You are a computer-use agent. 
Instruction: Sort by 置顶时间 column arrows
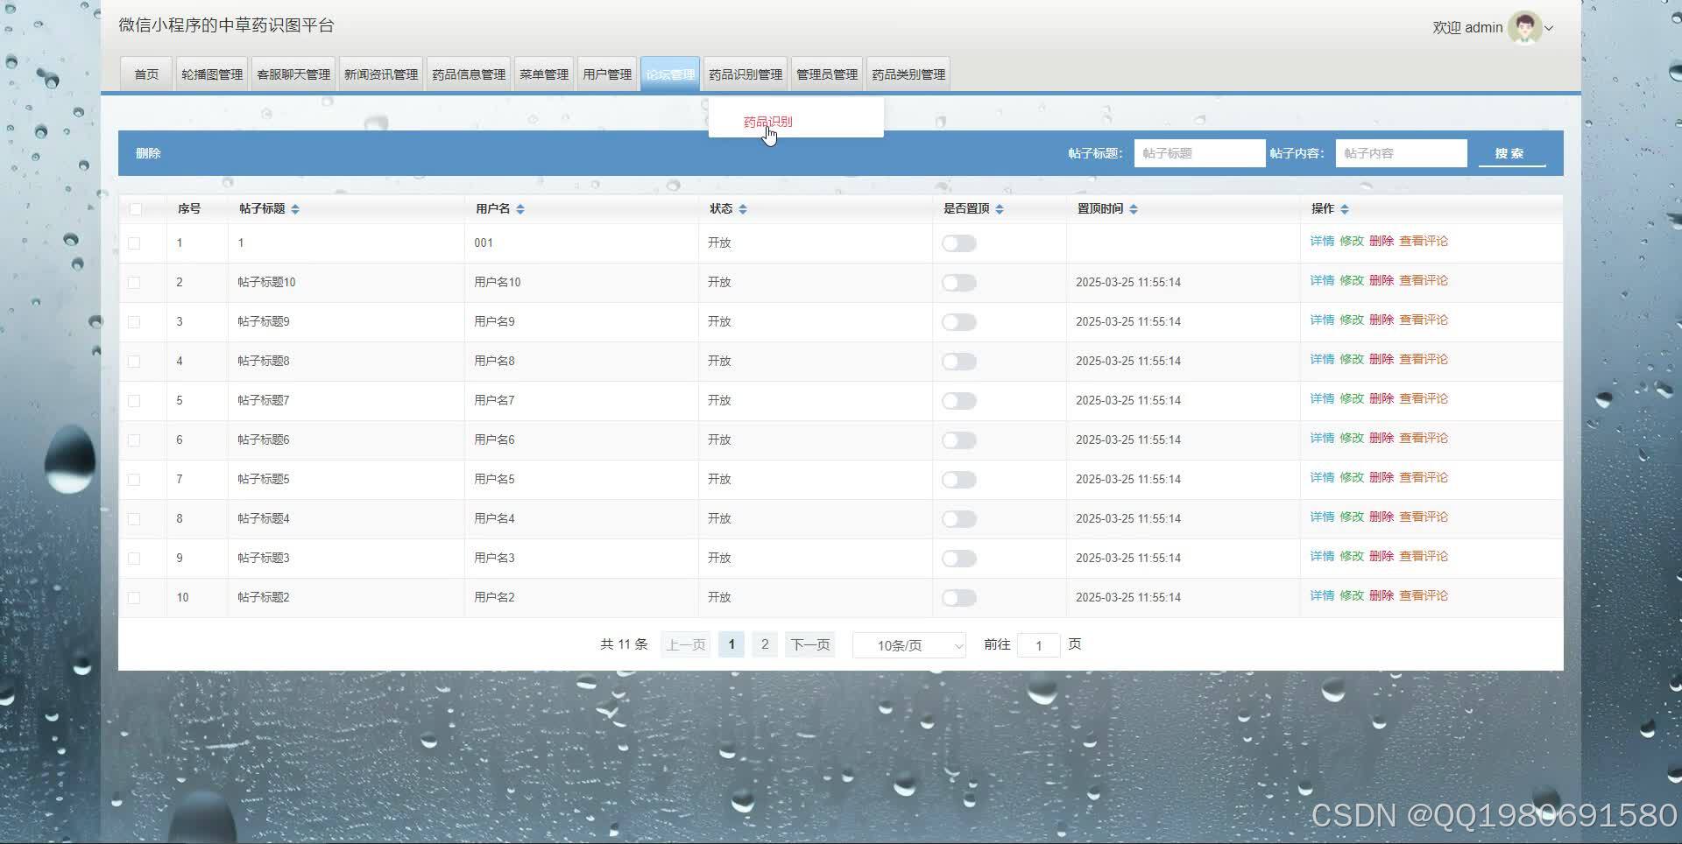coord(1134,208)
